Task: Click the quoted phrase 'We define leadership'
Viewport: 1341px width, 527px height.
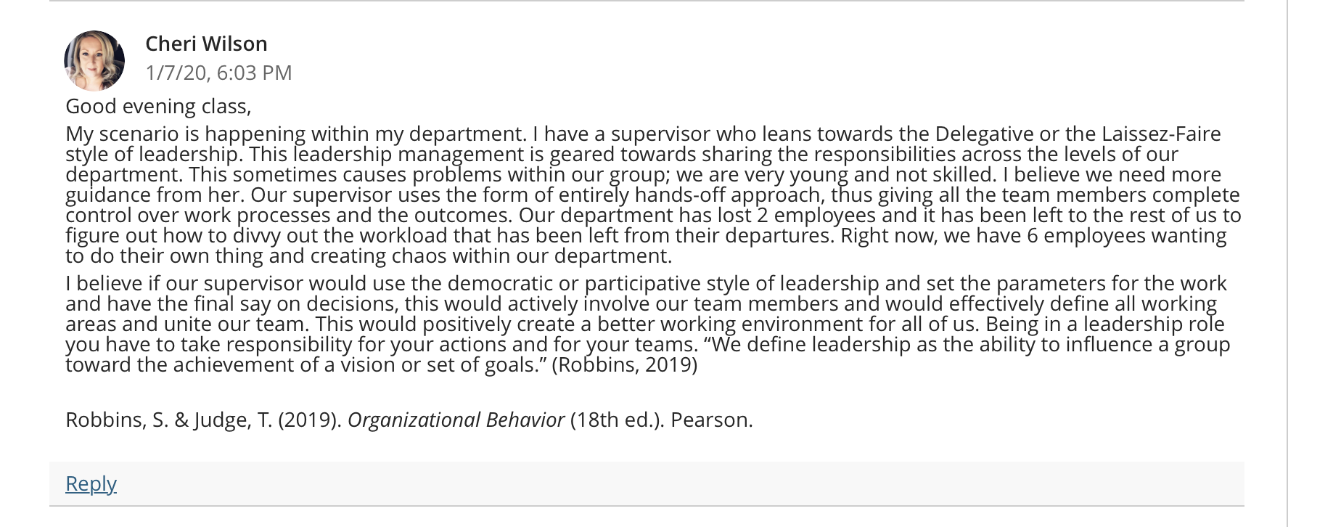Action: click(x=811, y=344)
